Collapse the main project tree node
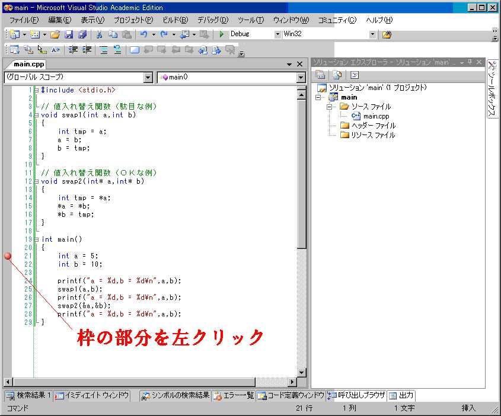Screen dimensions: 501x416 coord(318,97)
